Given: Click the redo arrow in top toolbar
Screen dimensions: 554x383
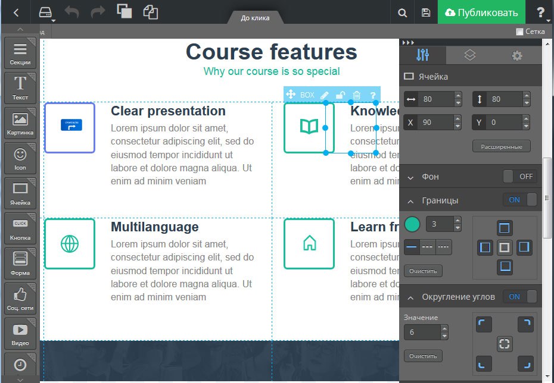Looking at the screenshot, I should [98, 12].
